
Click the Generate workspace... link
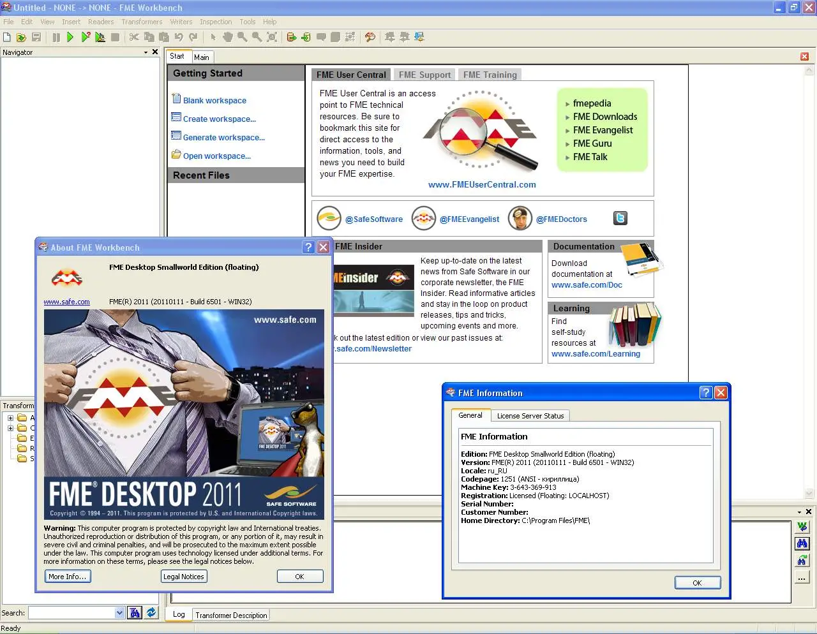pos(223,137)
